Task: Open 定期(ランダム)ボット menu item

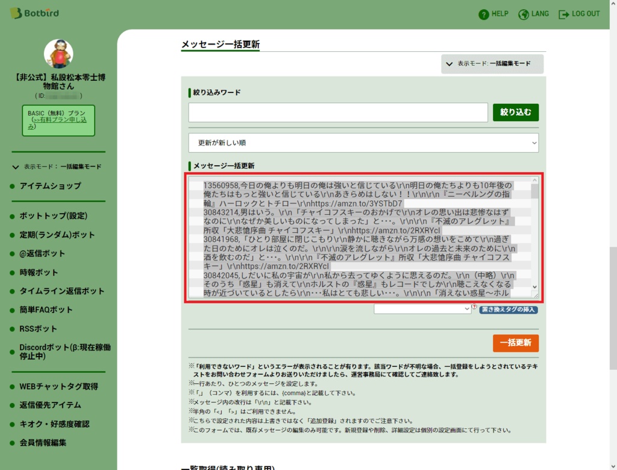Action: (57, 235)
